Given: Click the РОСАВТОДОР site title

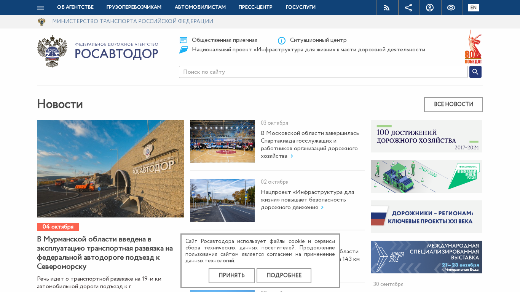Looking at the screenshot, I should [x=116, y=54].
